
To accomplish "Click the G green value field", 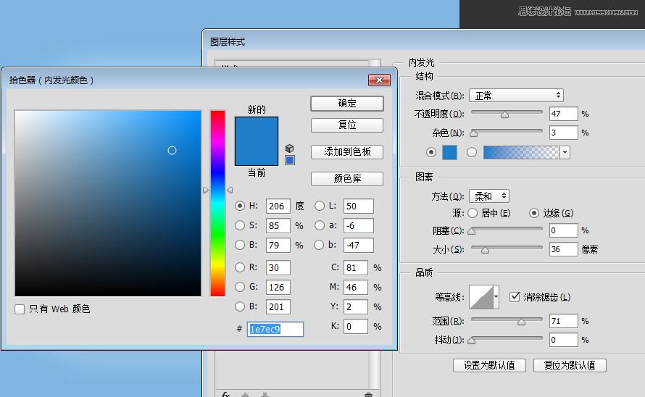I will [x=278, y=287].
